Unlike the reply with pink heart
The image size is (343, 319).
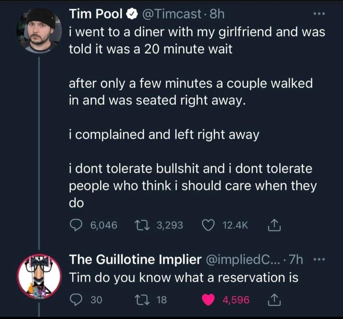[208, 300]
